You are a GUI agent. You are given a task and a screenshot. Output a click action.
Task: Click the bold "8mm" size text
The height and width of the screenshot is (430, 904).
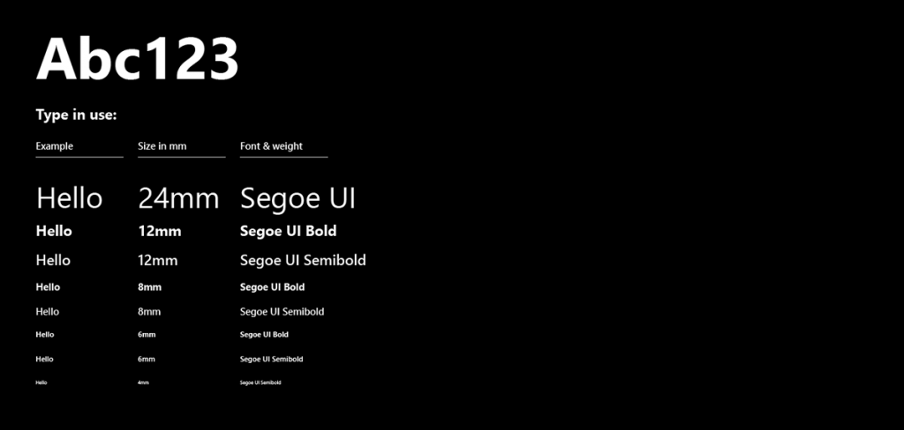pyautogui.click(x=150, y=287)
